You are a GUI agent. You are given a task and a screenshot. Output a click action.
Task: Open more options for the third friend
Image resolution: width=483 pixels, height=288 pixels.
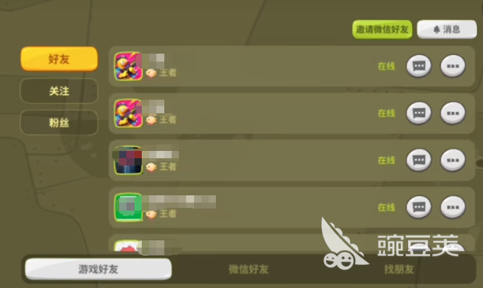pos(453,160)
